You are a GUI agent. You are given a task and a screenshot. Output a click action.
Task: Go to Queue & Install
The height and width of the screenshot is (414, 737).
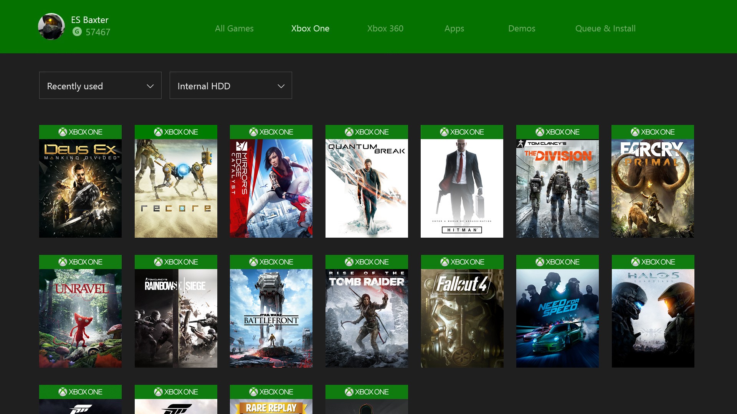click(x=605, y=28)
